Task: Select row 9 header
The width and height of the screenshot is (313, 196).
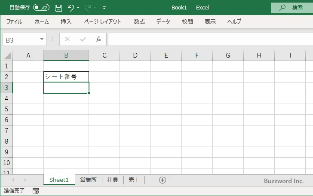Action: pos(6,152)
